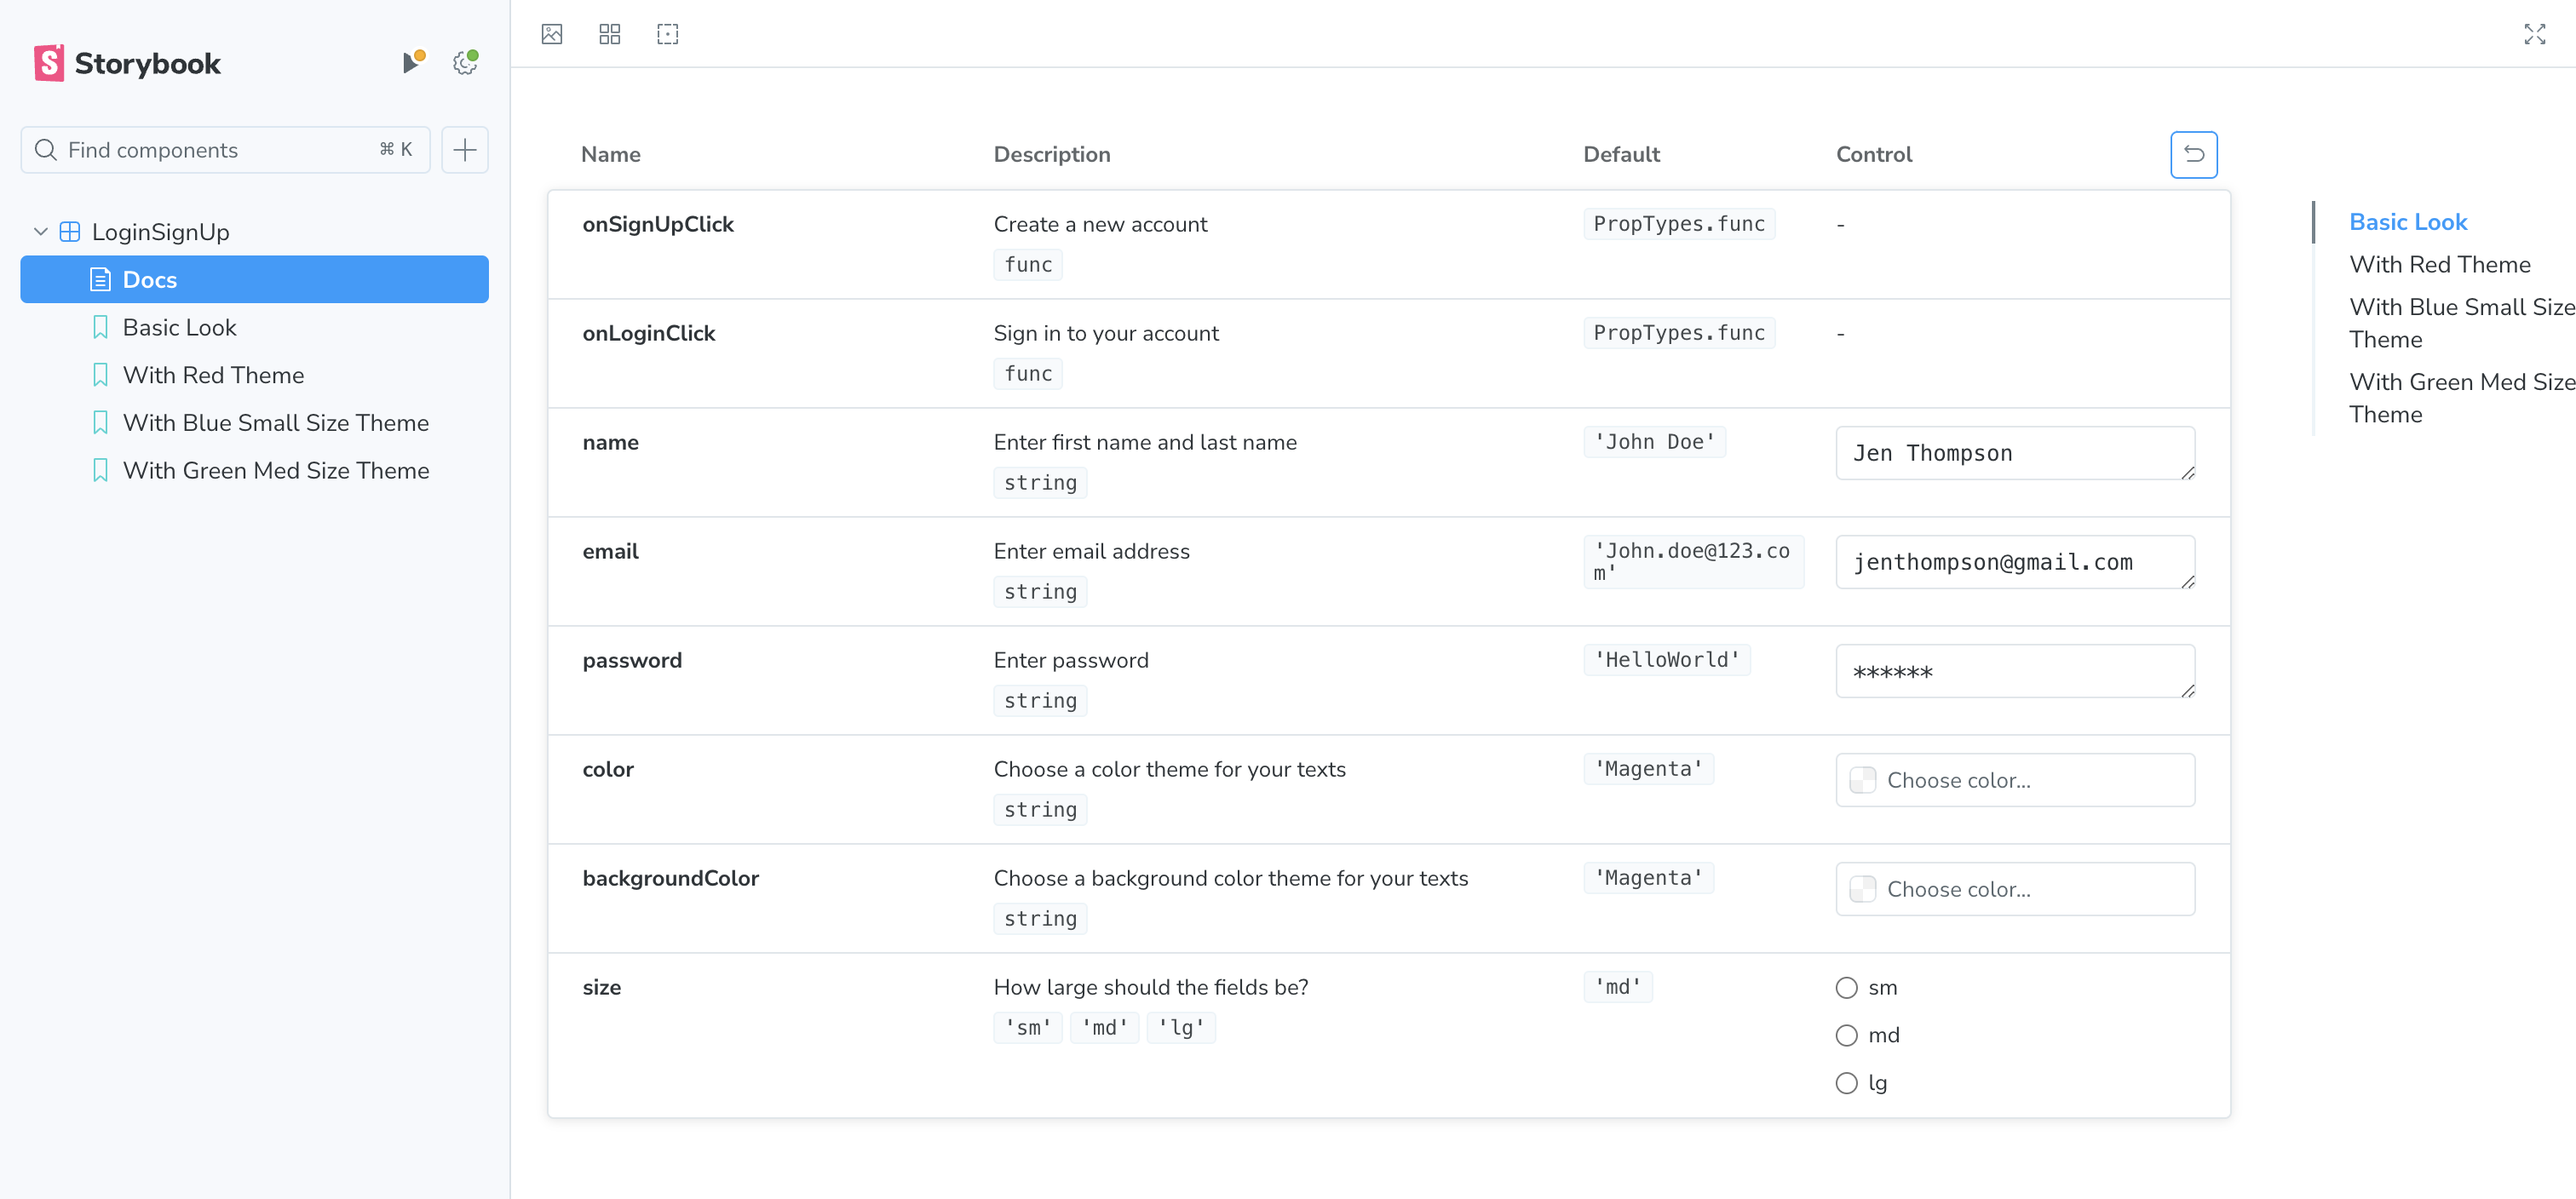The image size is (2576, 1199).
Task: Click the image preview icon in the toolbar
Action: [x=551, y=33]
